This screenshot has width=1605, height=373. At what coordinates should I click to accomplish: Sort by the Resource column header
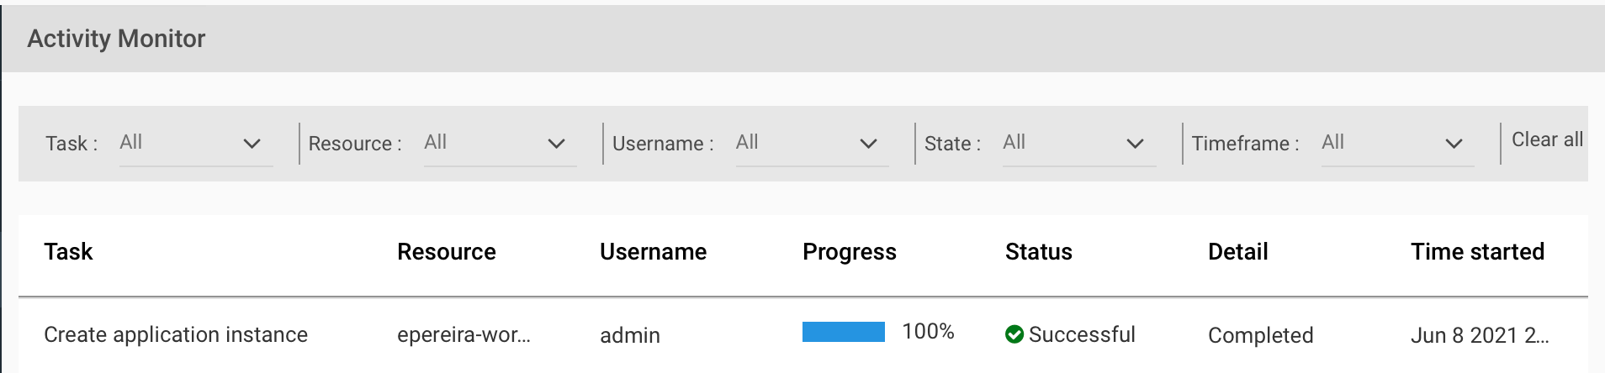point(447,251)
